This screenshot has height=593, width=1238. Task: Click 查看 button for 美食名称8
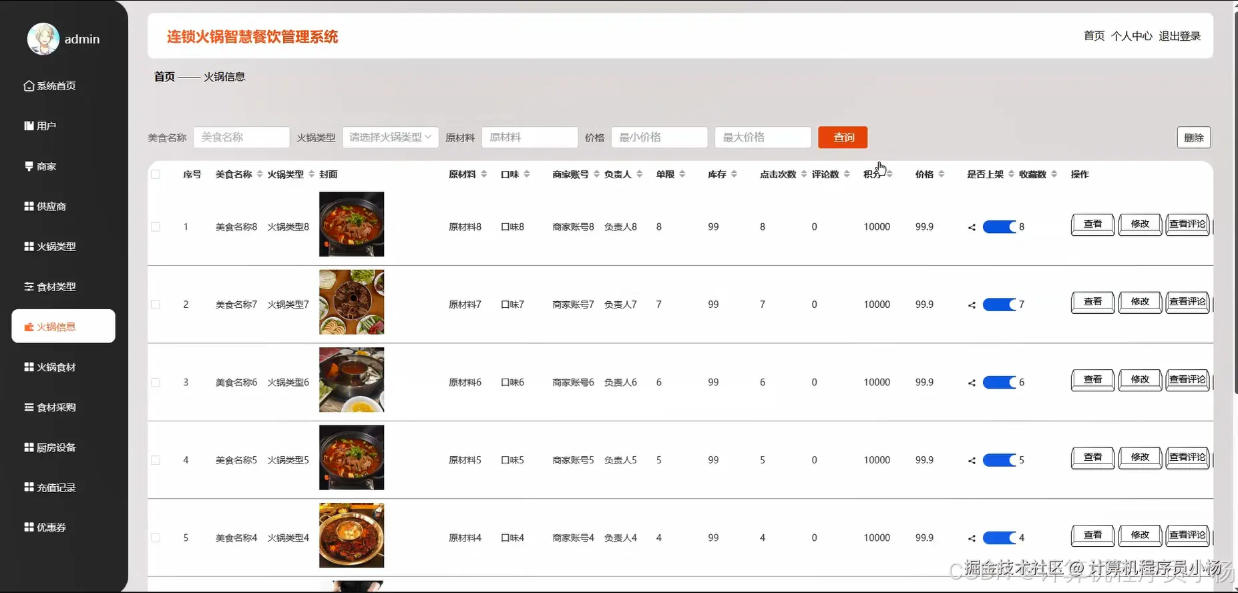(x=1093, y=224)
